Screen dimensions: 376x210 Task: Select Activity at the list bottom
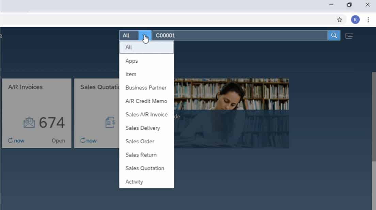[134, 182]
